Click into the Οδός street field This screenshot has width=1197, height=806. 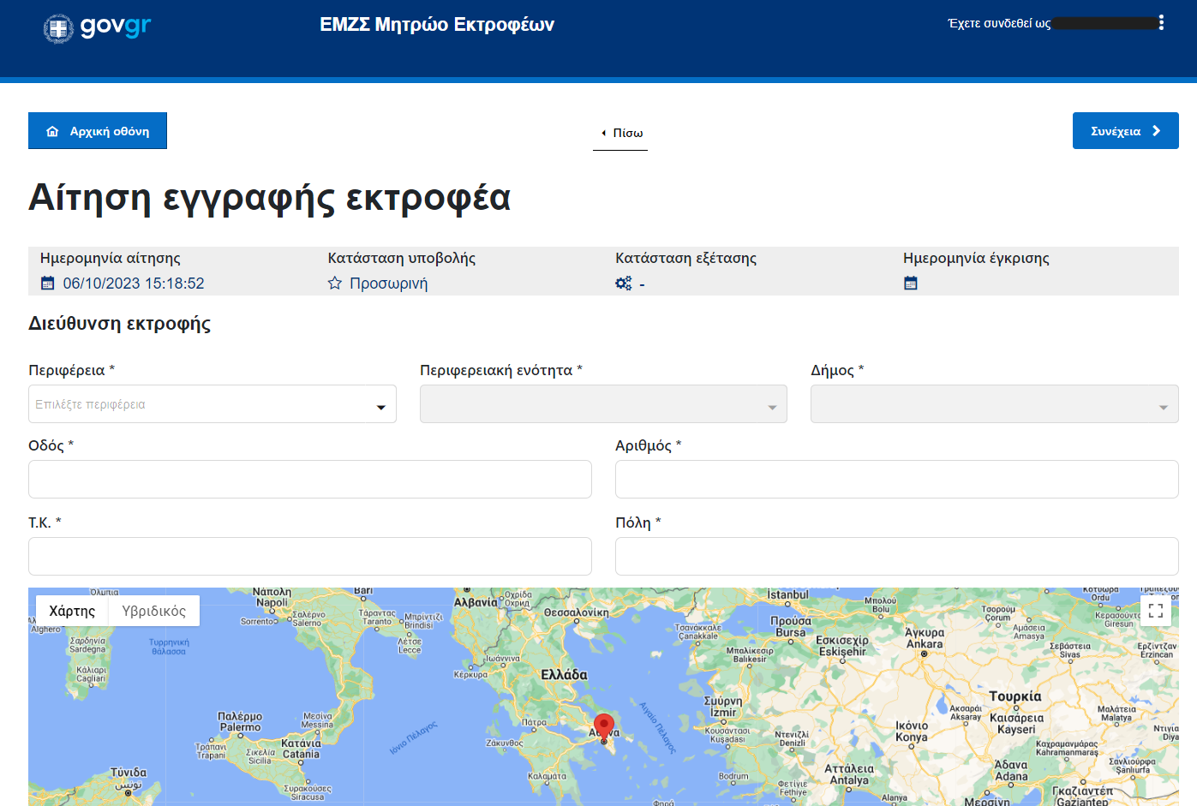tap(310, 480)
